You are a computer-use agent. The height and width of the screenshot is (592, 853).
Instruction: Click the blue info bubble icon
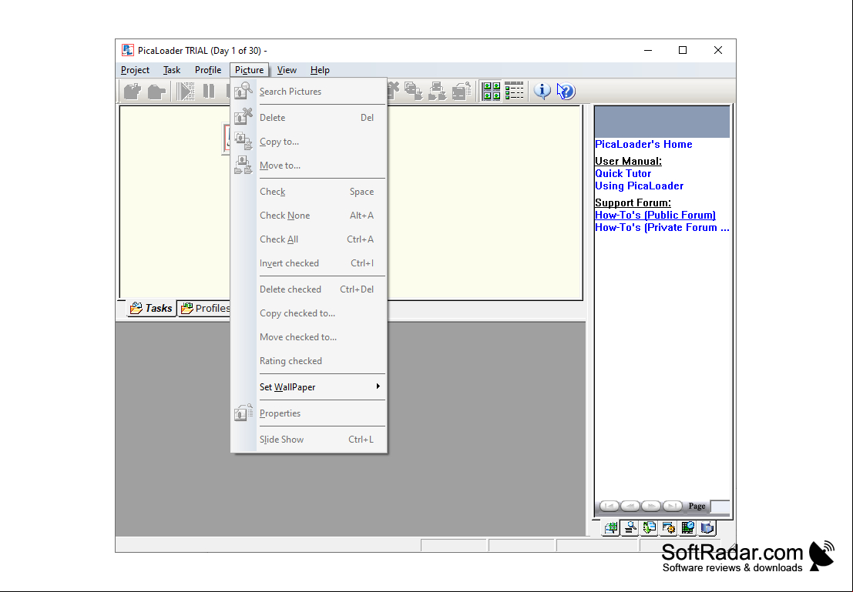(542, 92)
